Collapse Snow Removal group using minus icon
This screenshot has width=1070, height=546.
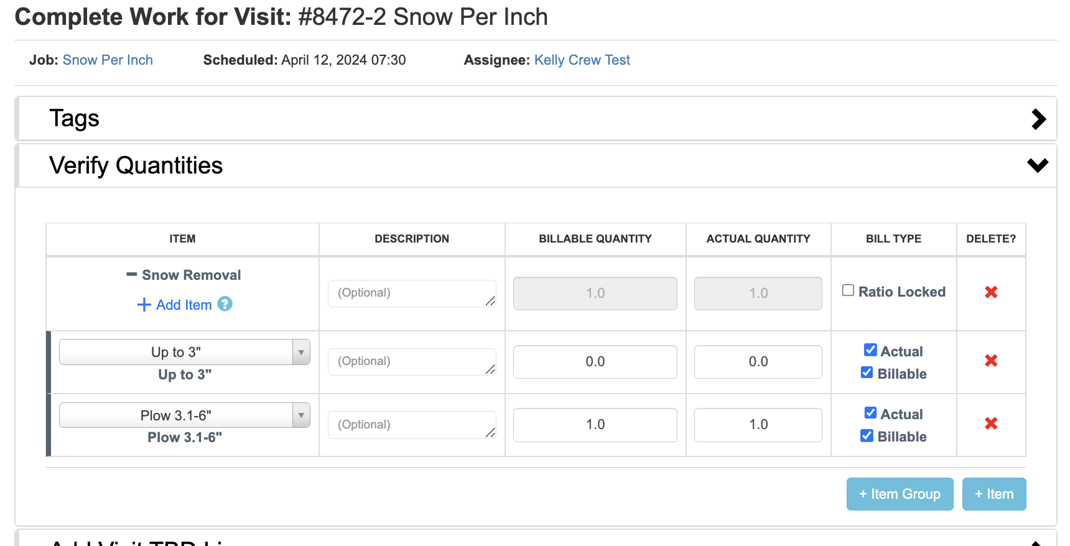tap(131, 274)
